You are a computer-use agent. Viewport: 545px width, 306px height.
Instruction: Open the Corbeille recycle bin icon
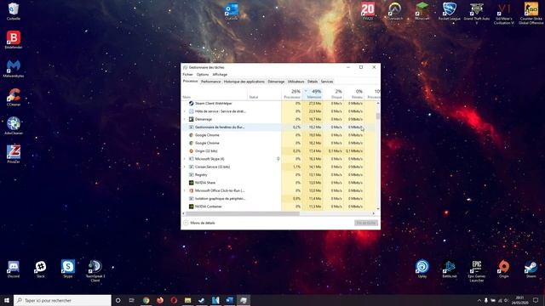pyautogui.click(x=14, y=11)
